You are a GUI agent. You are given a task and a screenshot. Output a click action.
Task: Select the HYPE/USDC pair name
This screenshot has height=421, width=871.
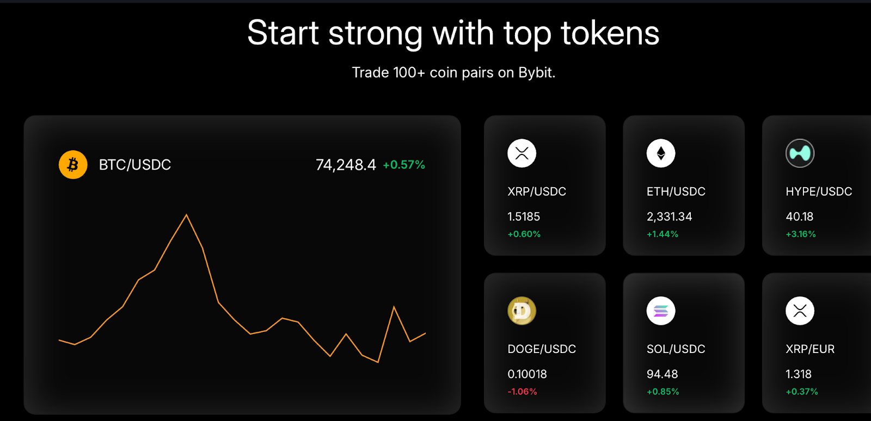pos(819,191)
